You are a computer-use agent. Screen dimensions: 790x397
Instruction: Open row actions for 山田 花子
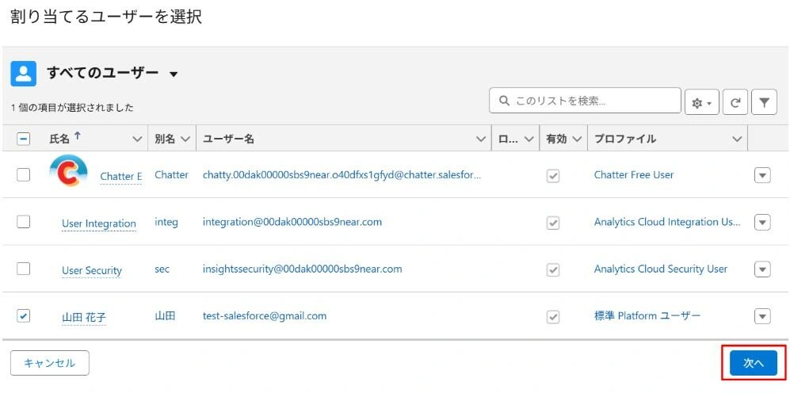(762, 316)
